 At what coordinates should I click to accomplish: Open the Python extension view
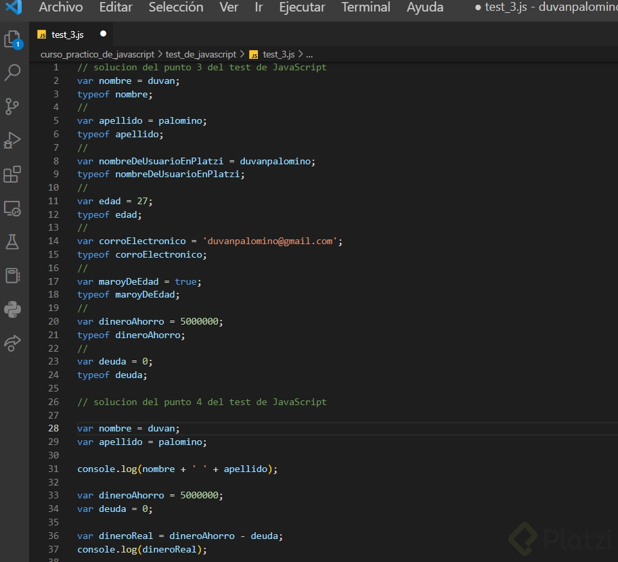coord(12,310)
